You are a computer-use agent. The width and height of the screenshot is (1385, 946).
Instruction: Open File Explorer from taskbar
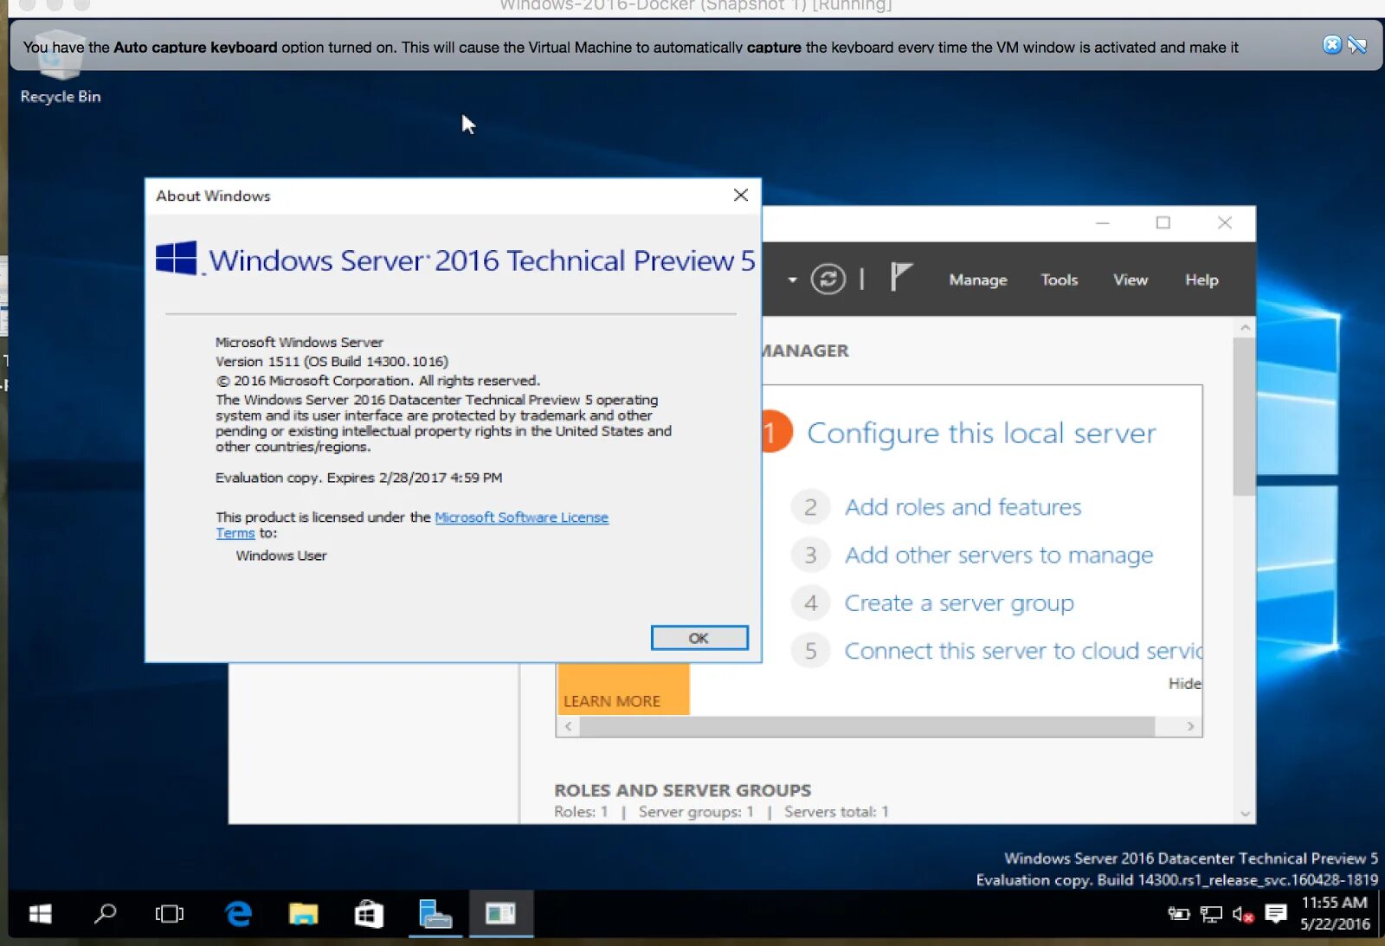point(303,914)
